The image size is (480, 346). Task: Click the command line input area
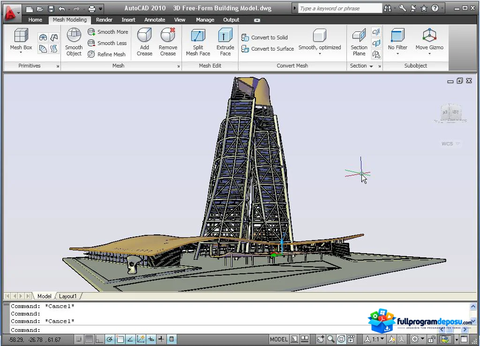[x=239, y=330]
